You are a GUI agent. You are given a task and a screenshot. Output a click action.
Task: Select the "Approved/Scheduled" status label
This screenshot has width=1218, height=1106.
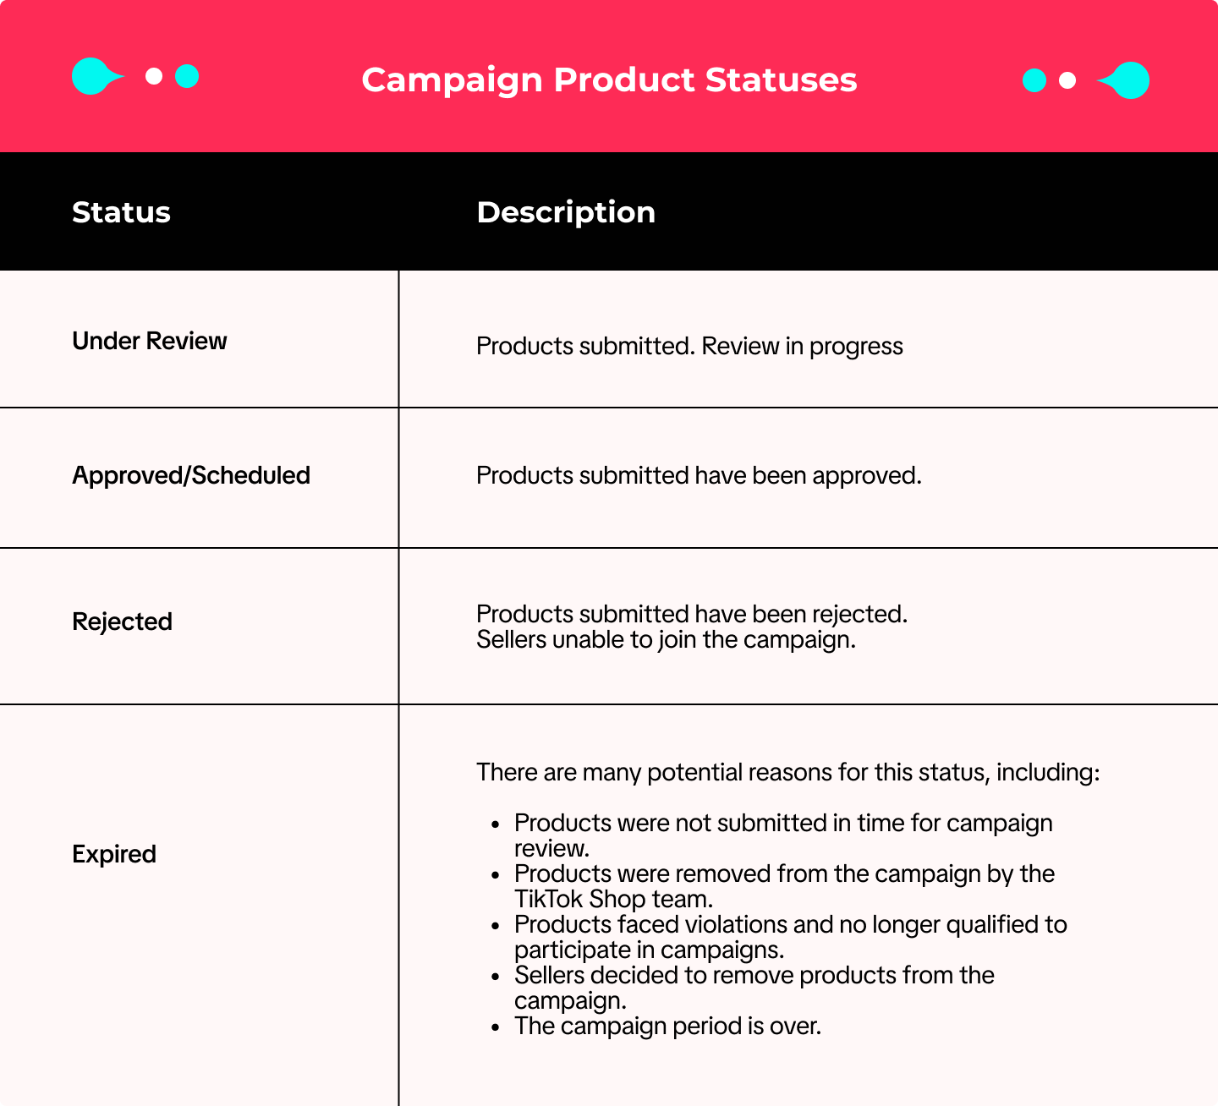(191, 475)
